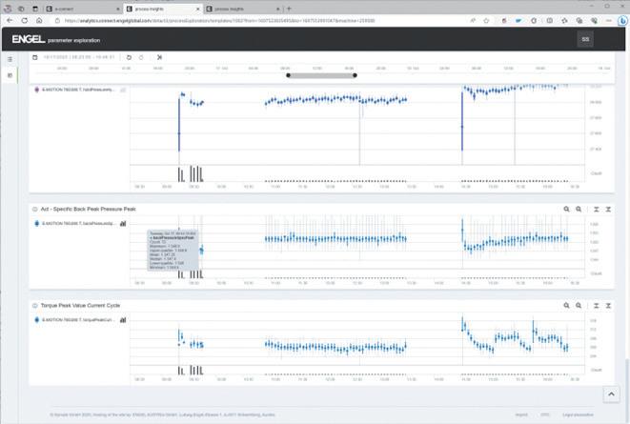Click first y-axis scale icon, Back Peak Pressure chart
This screenshot has width=630, height=424.
597,210
